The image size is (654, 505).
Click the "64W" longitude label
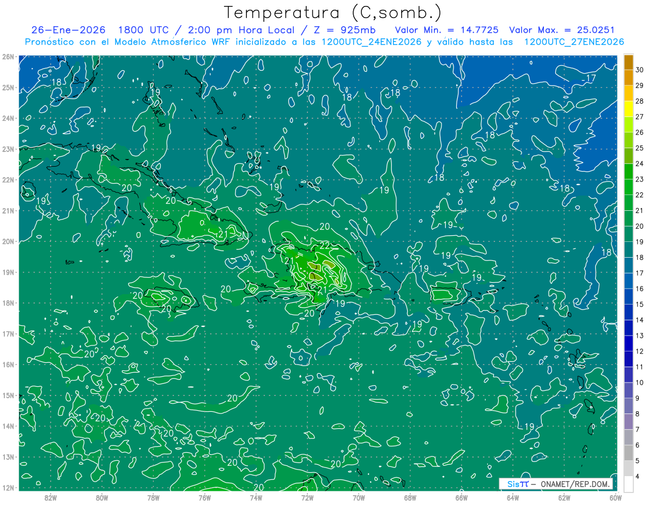(512, 497)
